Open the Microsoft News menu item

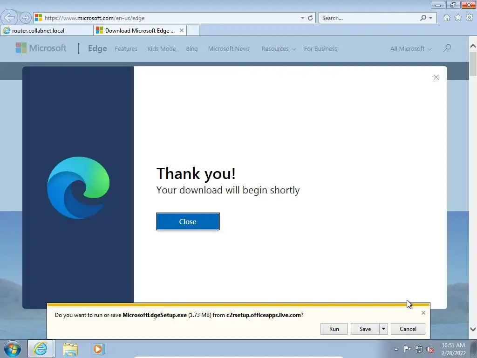tap(229, 48)
